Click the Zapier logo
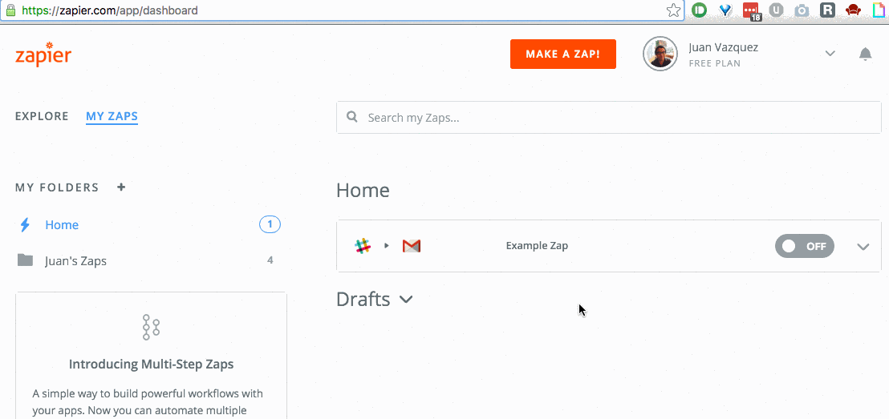The width and height of the screenshot is (889, 419). pyautogui.click(x=43, y=54)
